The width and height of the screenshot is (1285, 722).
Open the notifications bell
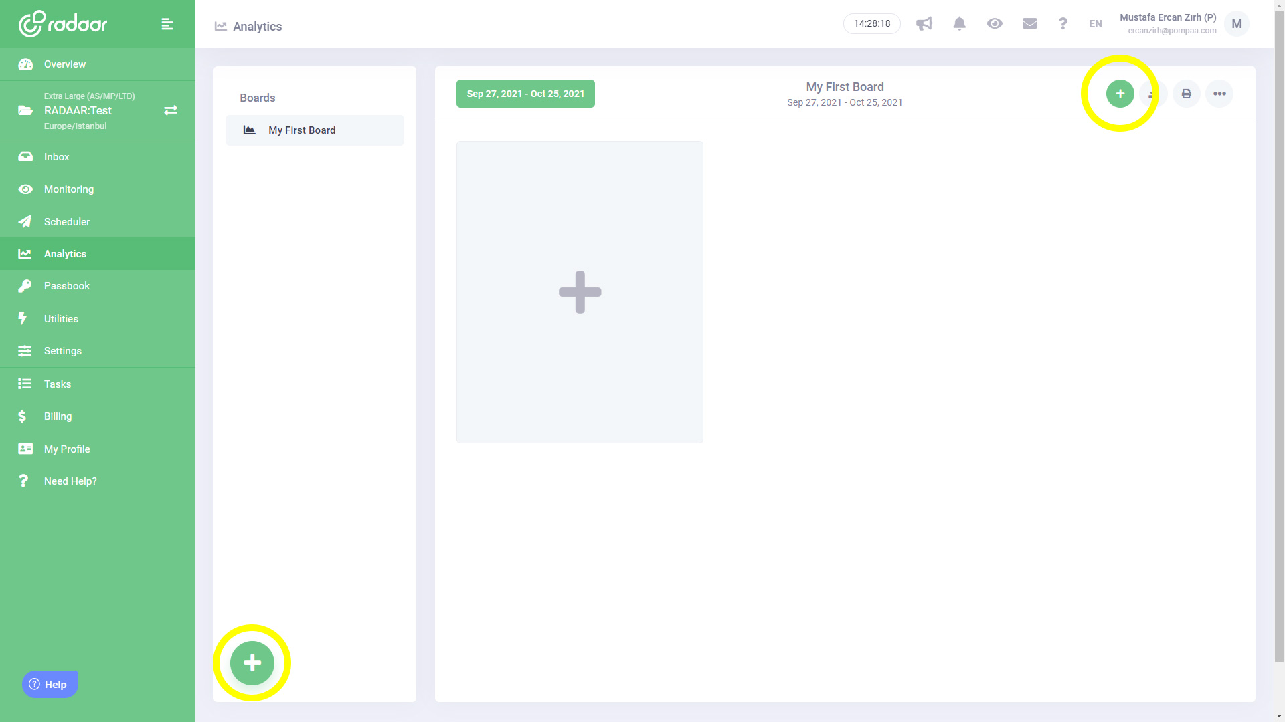tap(959, 24)
